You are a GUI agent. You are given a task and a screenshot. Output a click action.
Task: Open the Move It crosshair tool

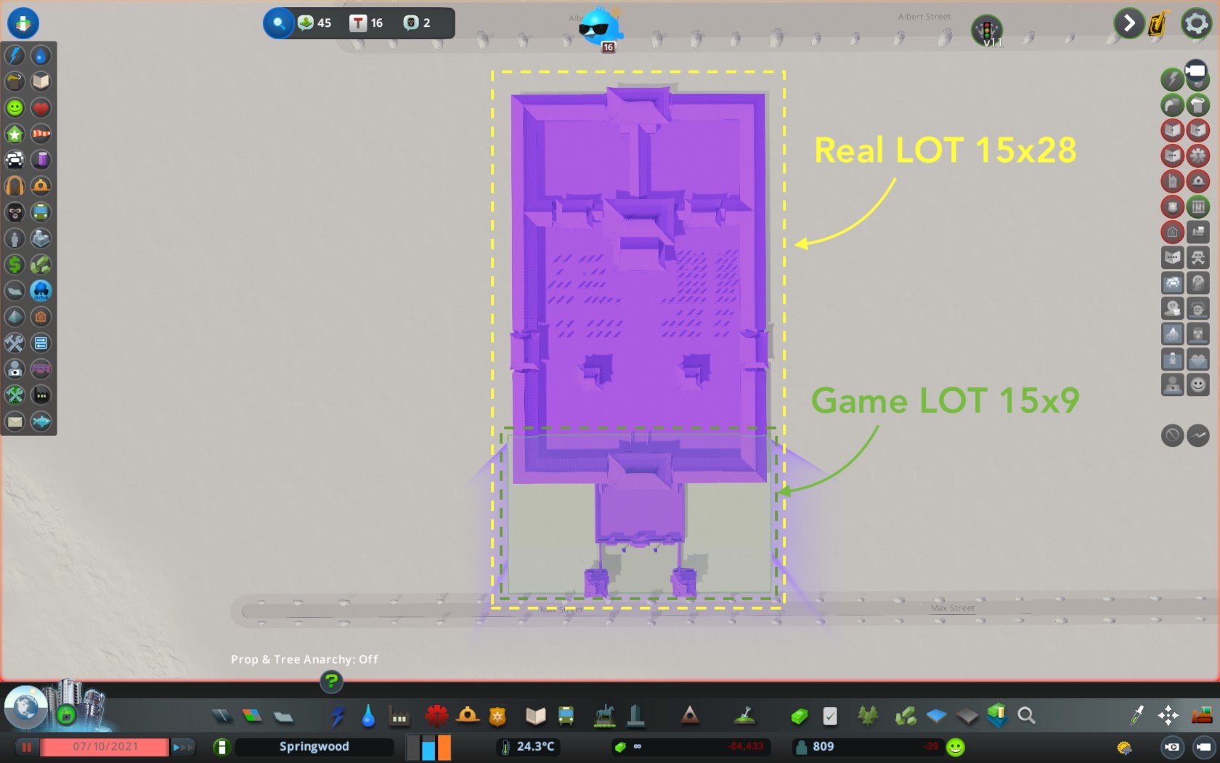pos(1168,716)
